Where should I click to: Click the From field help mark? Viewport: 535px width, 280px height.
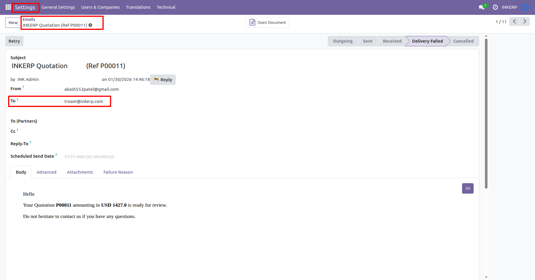(x=23, y=87)
